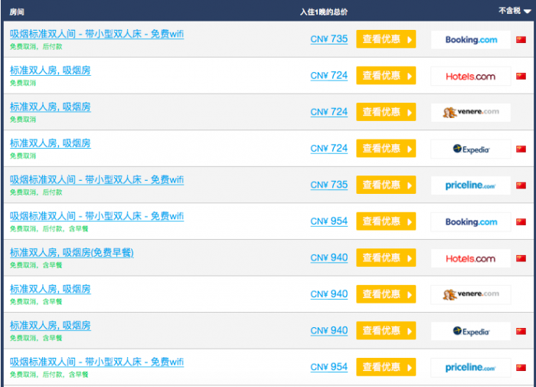
Task: Open CN¥ 724 price link for Hotels.com
Action: point(328,75)
